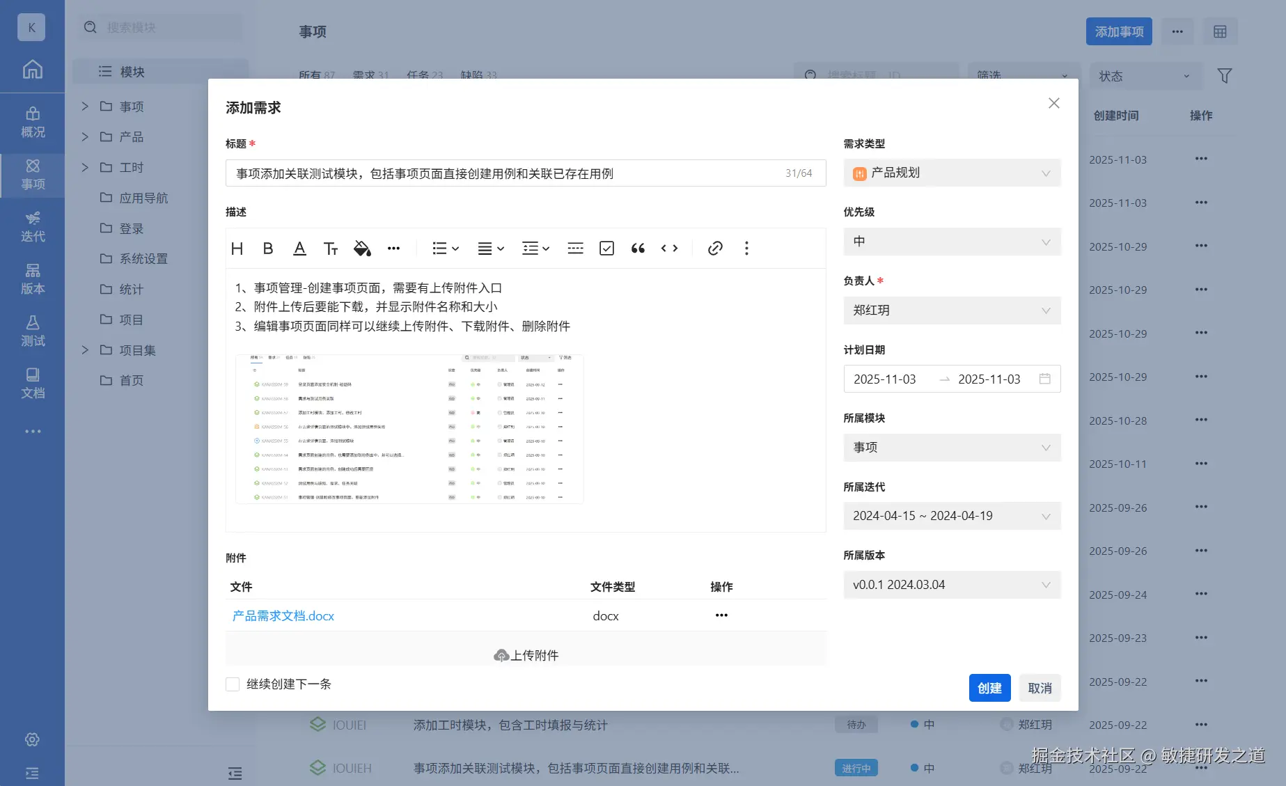Select the 首页 module folder
This screenshot has width=1286, height=786.
coord(122,380)
